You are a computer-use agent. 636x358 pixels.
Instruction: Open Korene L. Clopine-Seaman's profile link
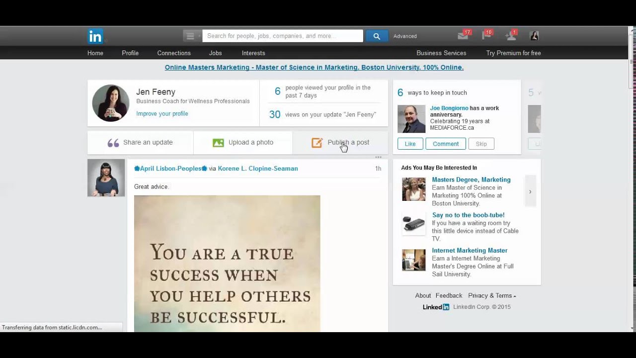click(258, 169)
